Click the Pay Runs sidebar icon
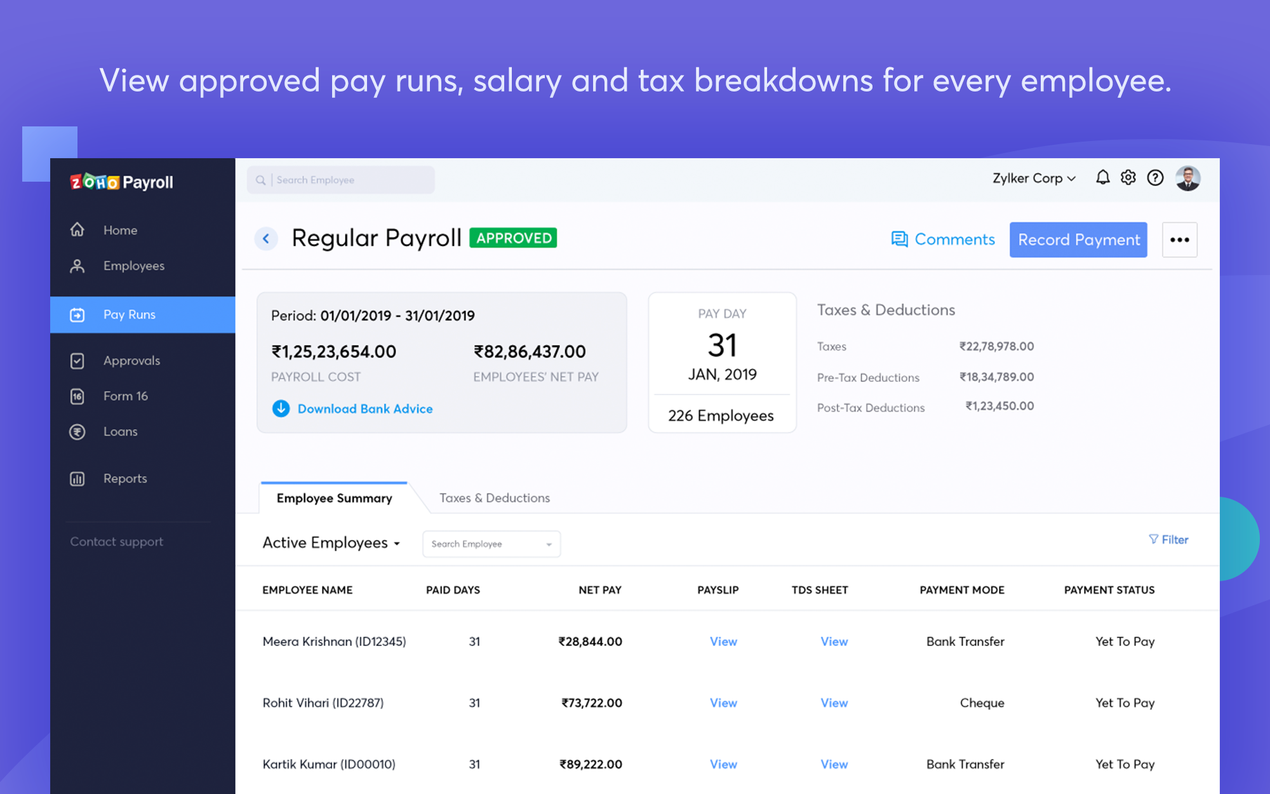The width and height of the screenshot is (1270, 794). (x=77, y=314)
